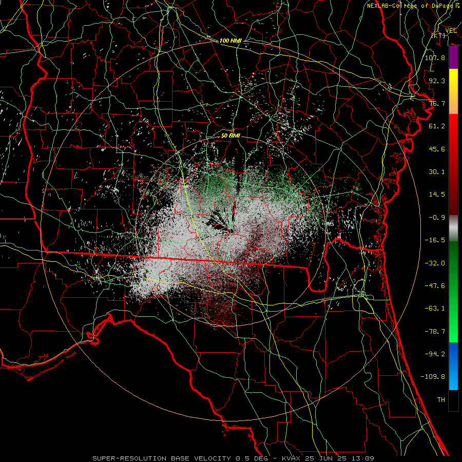Click the 45.6 velocity scale value
This screenshot has height=462, width=462.
coord(437,149)
